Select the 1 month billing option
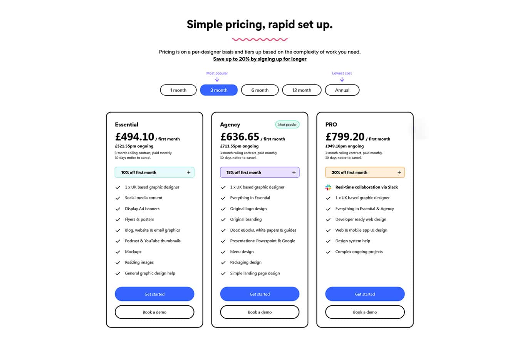520x347 pixels. click(x=178, y=90)
